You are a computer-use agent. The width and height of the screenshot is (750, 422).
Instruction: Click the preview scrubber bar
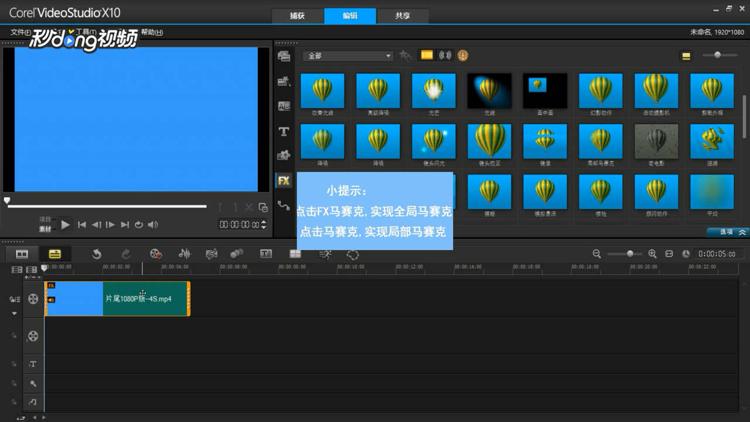tap(107, 206)
